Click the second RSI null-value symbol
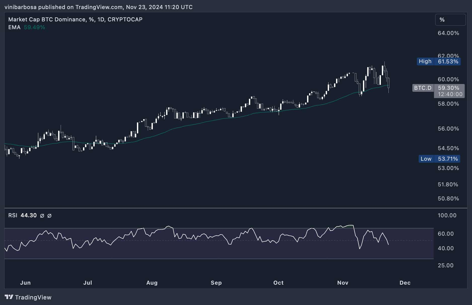This screenshot has width=472, height=305. click(x=50, y=216)
